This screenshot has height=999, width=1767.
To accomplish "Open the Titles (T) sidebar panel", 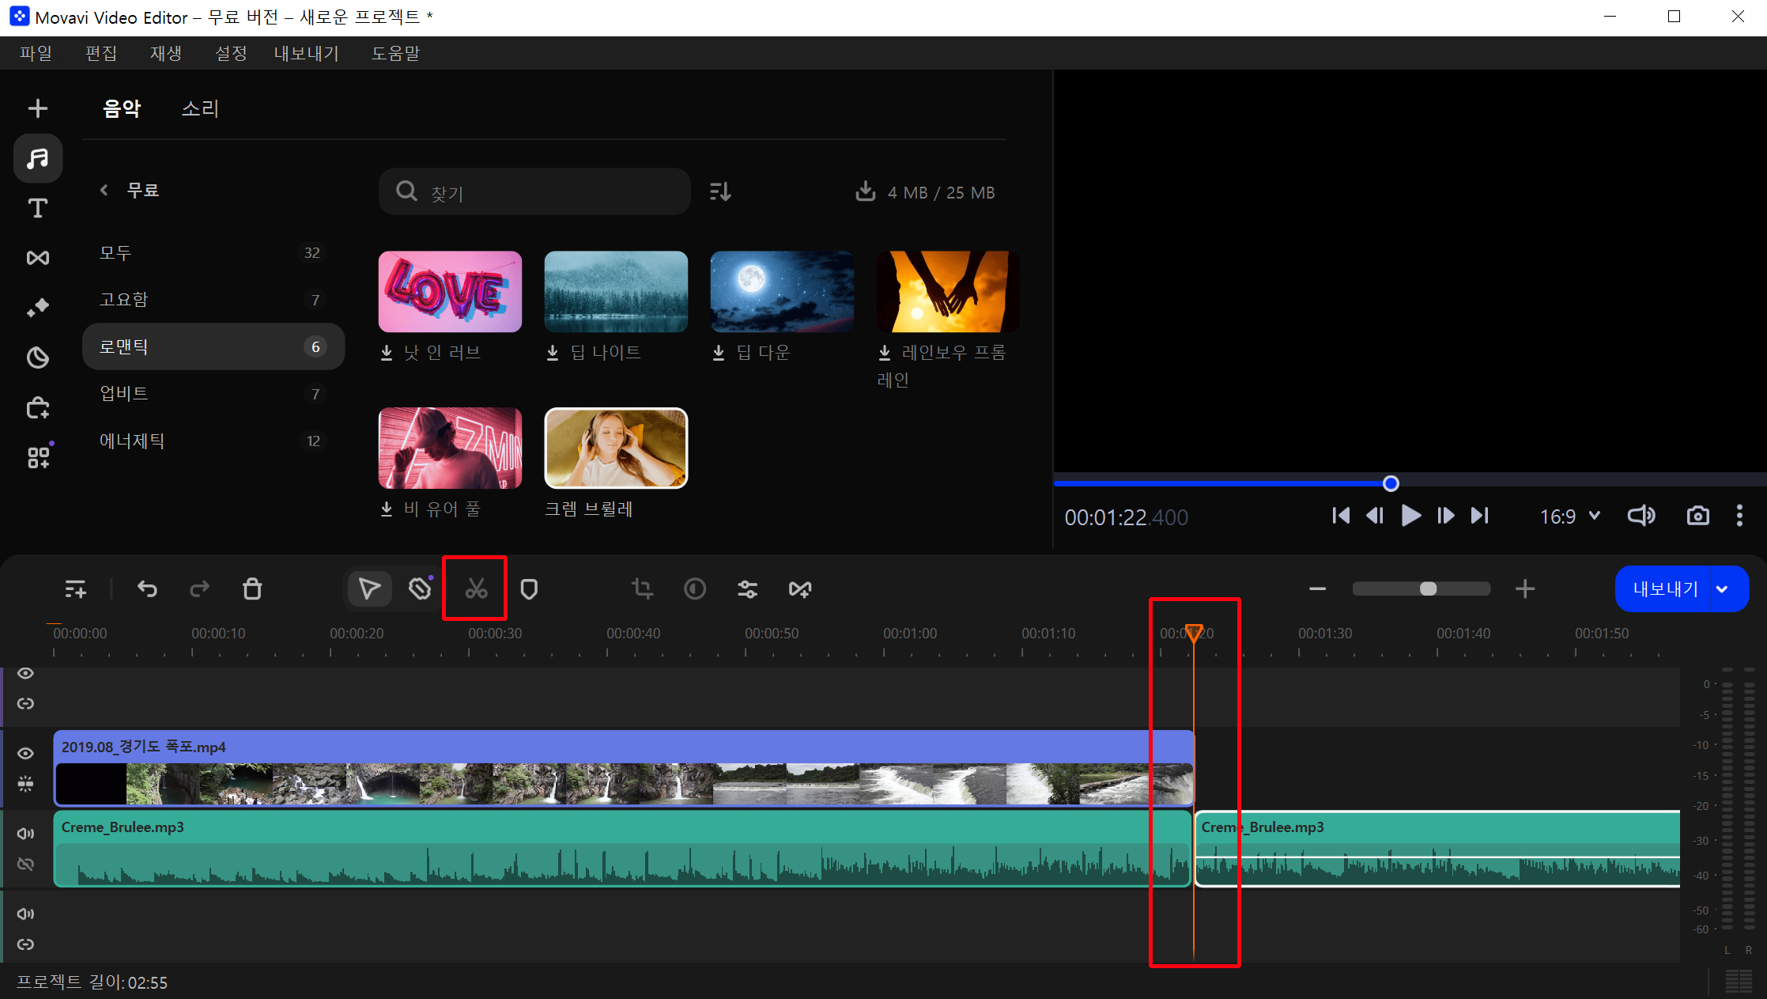I will coord(37,208).
